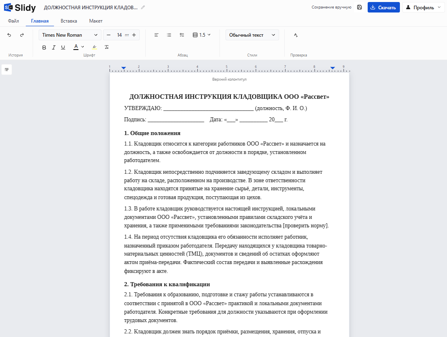Screen dimensions: 447x337
Task: Open the Times New Roman font dropdown
Action: [70, 35]
